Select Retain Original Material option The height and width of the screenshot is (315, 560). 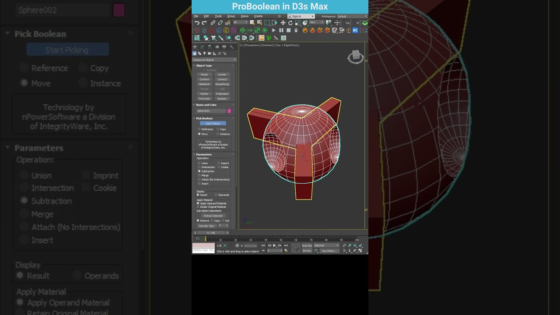(x=211, y=207)
